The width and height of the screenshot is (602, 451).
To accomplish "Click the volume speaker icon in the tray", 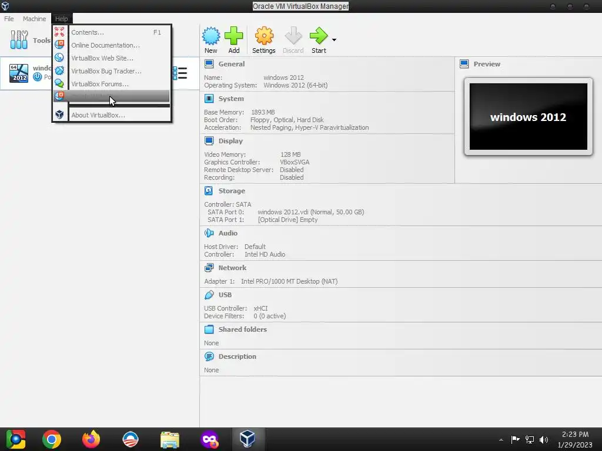I will (x=544, y=439).
